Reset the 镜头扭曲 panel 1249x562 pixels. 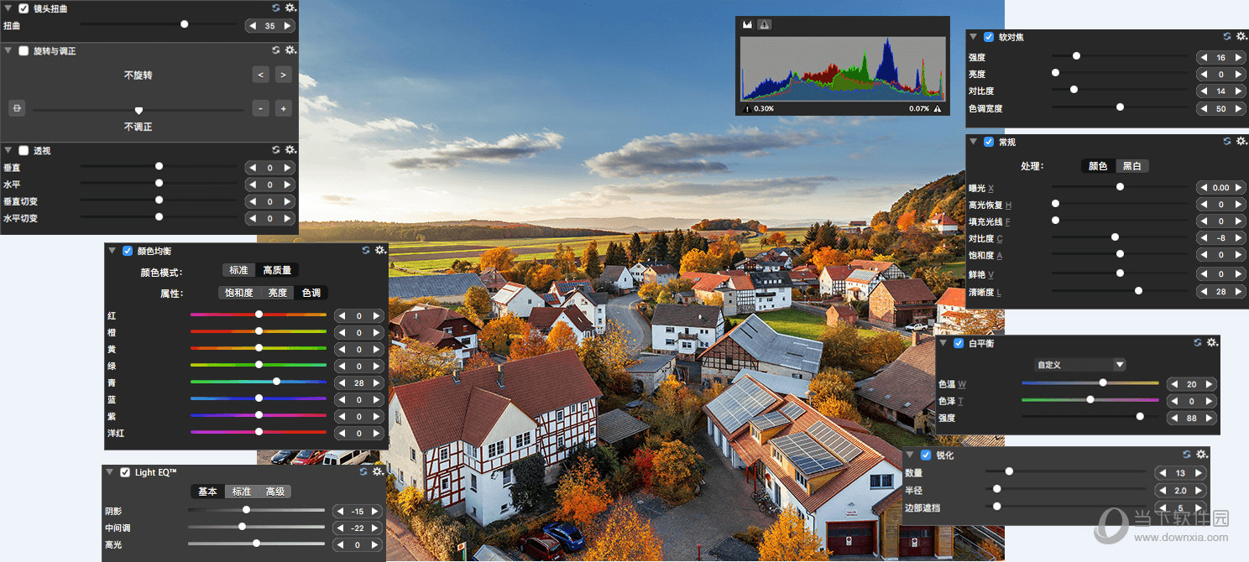point(276,8)
